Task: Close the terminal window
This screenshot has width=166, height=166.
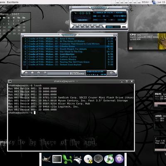Action: [x=132, y=81]
